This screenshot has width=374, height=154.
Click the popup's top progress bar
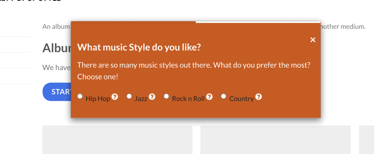pyautogui.click(x=196, y=22)
